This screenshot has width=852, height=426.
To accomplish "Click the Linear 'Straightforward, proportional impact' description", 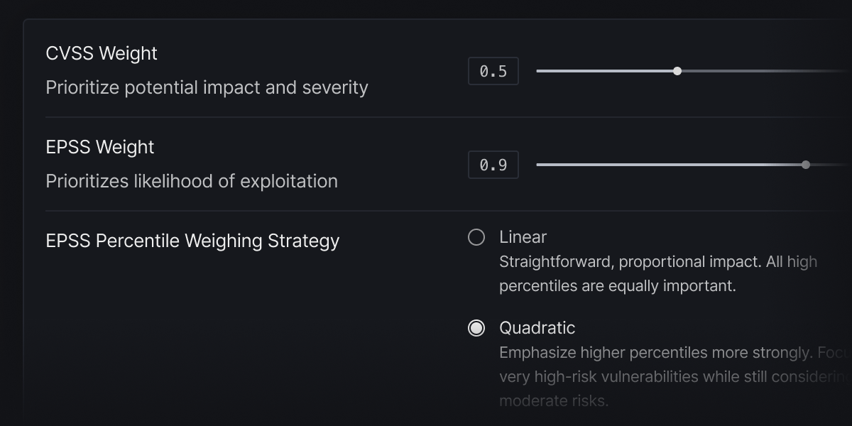I will tap(657, 262).
